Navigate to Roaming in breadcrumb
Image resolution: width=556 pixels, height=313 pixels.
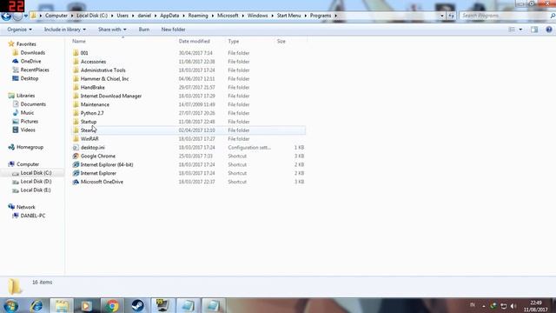click(198, 16)
